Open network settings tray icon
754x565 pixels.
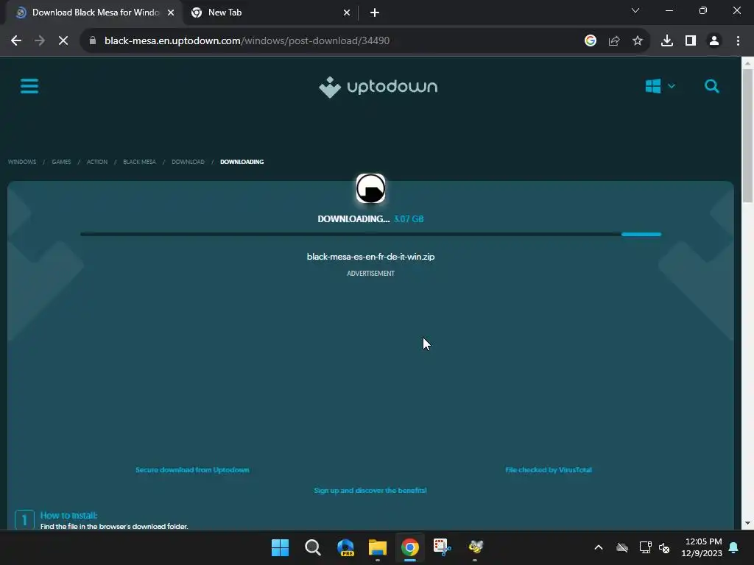645,547
